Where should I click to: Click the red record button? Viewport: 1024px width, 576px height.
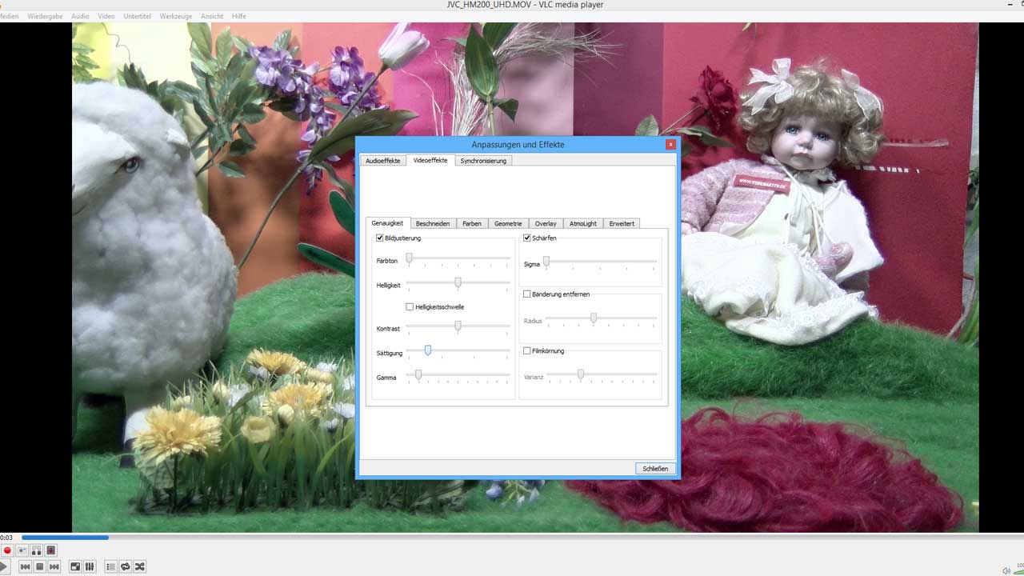[8, 550]
